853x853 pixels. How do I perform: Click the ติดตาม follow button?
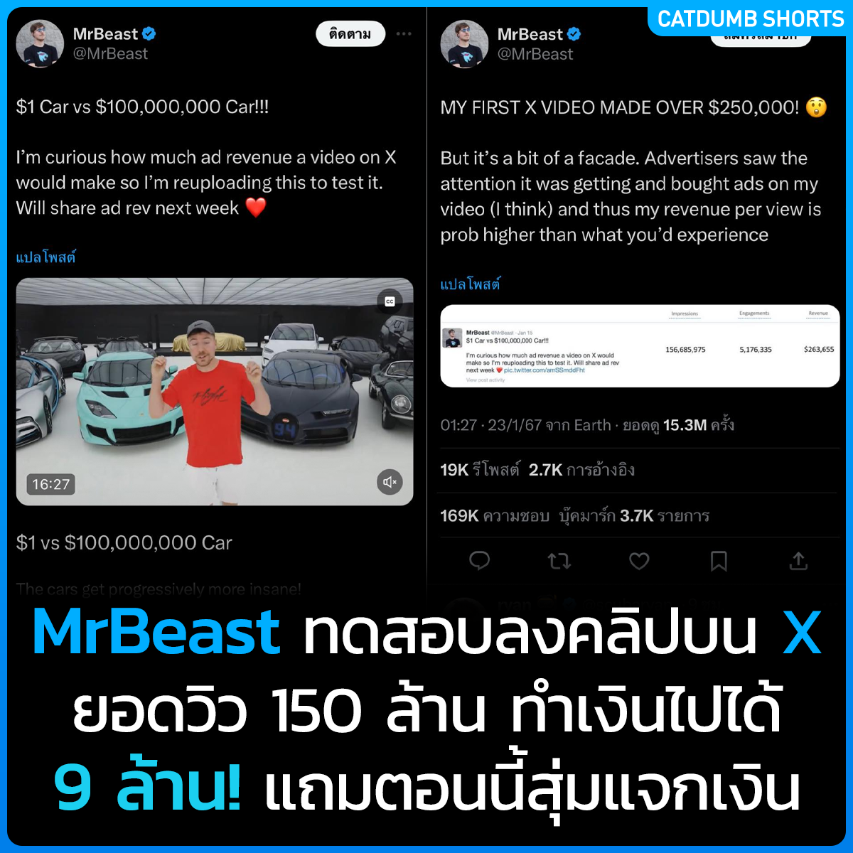(350, 34)
